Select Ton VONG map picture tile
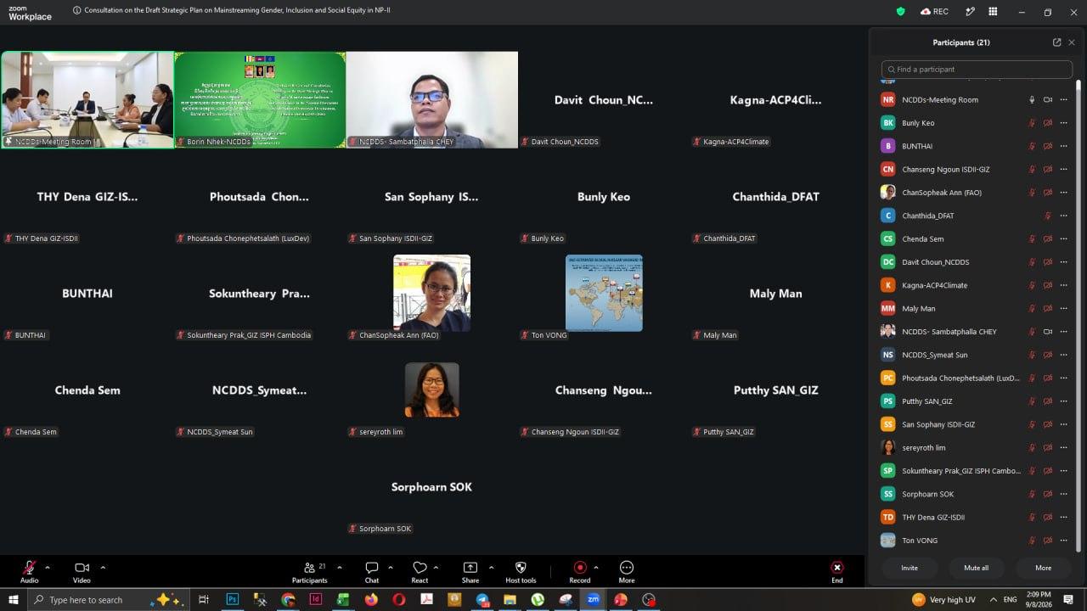The image size is (1087, 611). click(x=604, y=293)
